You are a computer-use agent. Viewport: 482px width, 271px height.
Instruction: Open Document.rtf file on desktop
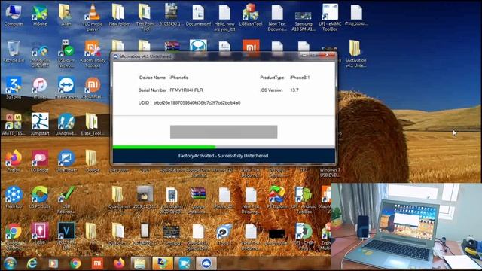click(198, 15)
